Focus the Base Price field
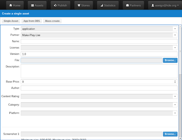The width and height of the screenshot is (182, 140). (x=99, y=82)
